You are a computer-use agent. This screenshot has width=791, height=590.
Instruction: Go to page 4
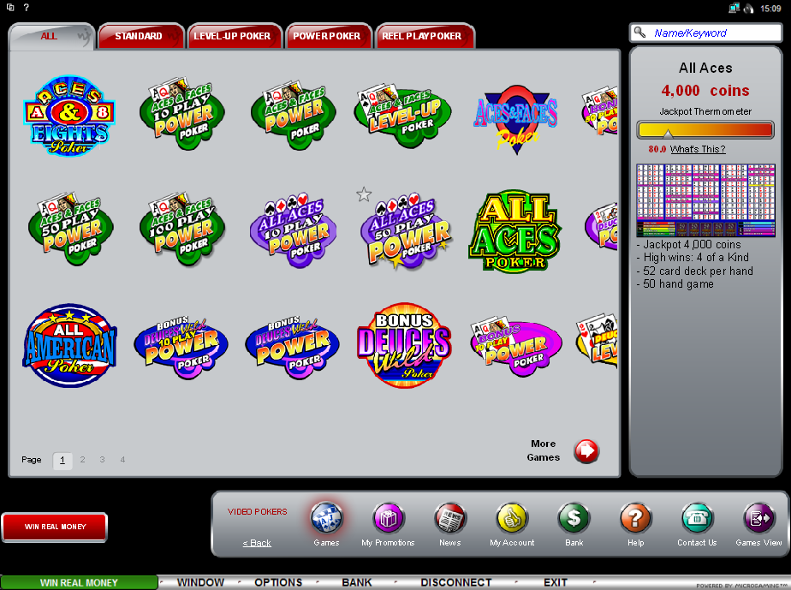pyautogui.click(x=122, y=460)
